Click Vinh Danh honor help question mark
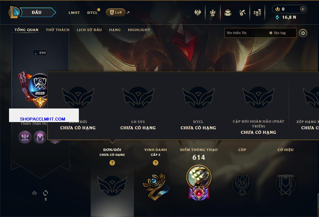This screenshot has height=217, width=319. pos(155,162)
